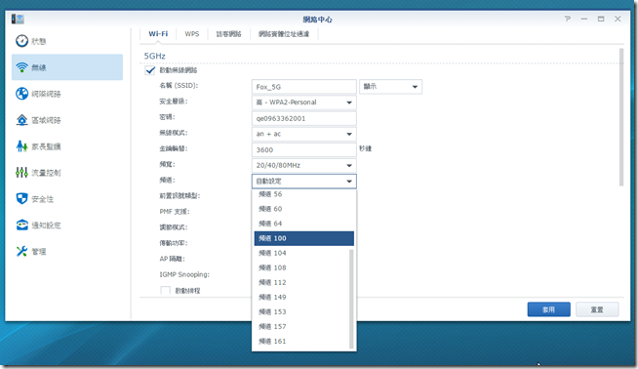The width and height of the screenshot is (638, 369).
Task: Click the channel list's vertical scrollbar
Action: [x=351, y=299]
